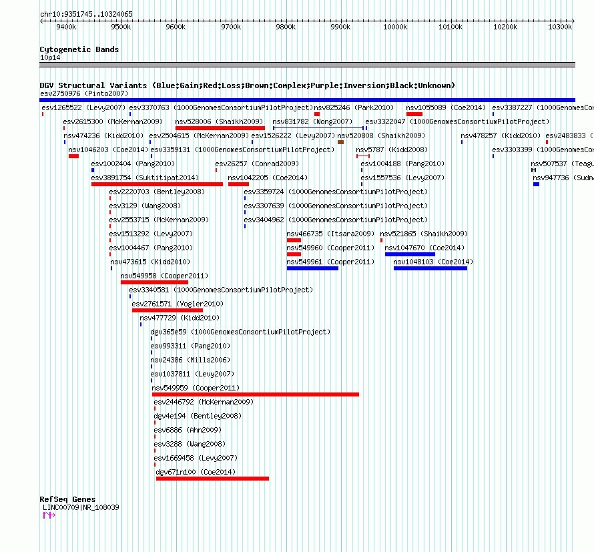Select the esv1002404 small blue gain marker
This screenshot has width=594, height=552.
(93, 170)
